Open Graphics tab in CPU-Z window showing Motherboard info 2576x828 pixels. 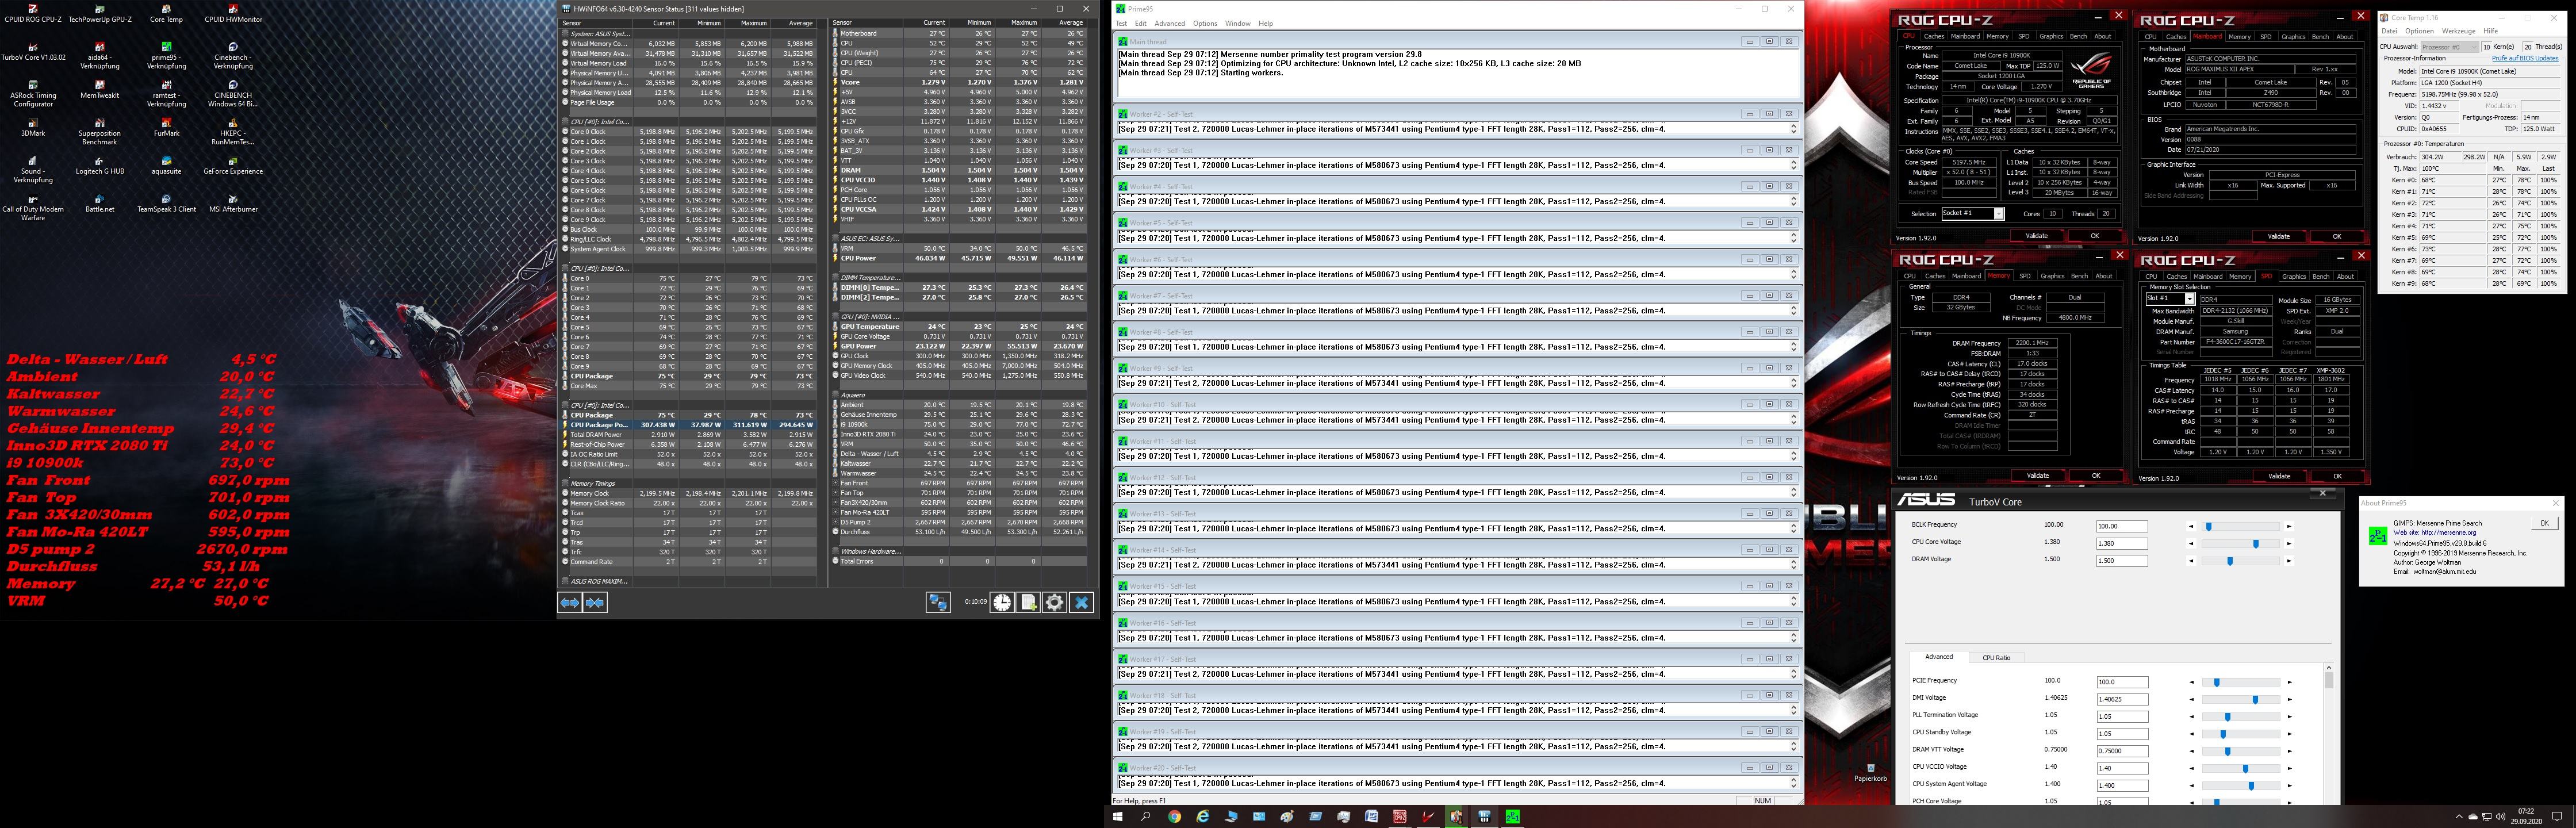[2293, 37]
